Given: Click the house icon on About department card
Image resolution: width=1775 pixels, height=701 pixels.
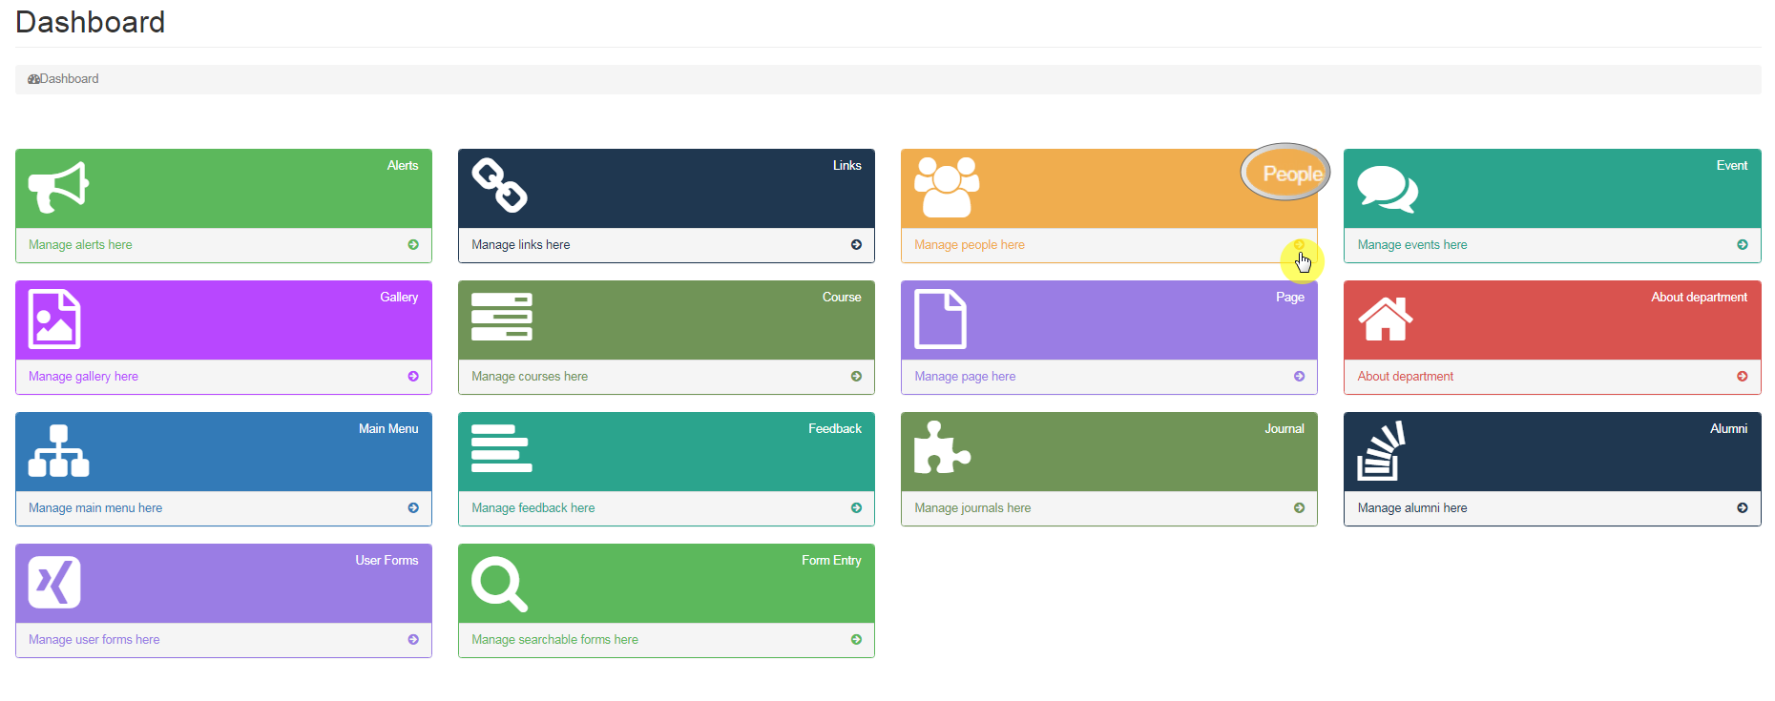Looking at the screenshot, I should click(x=1385, y=319).
